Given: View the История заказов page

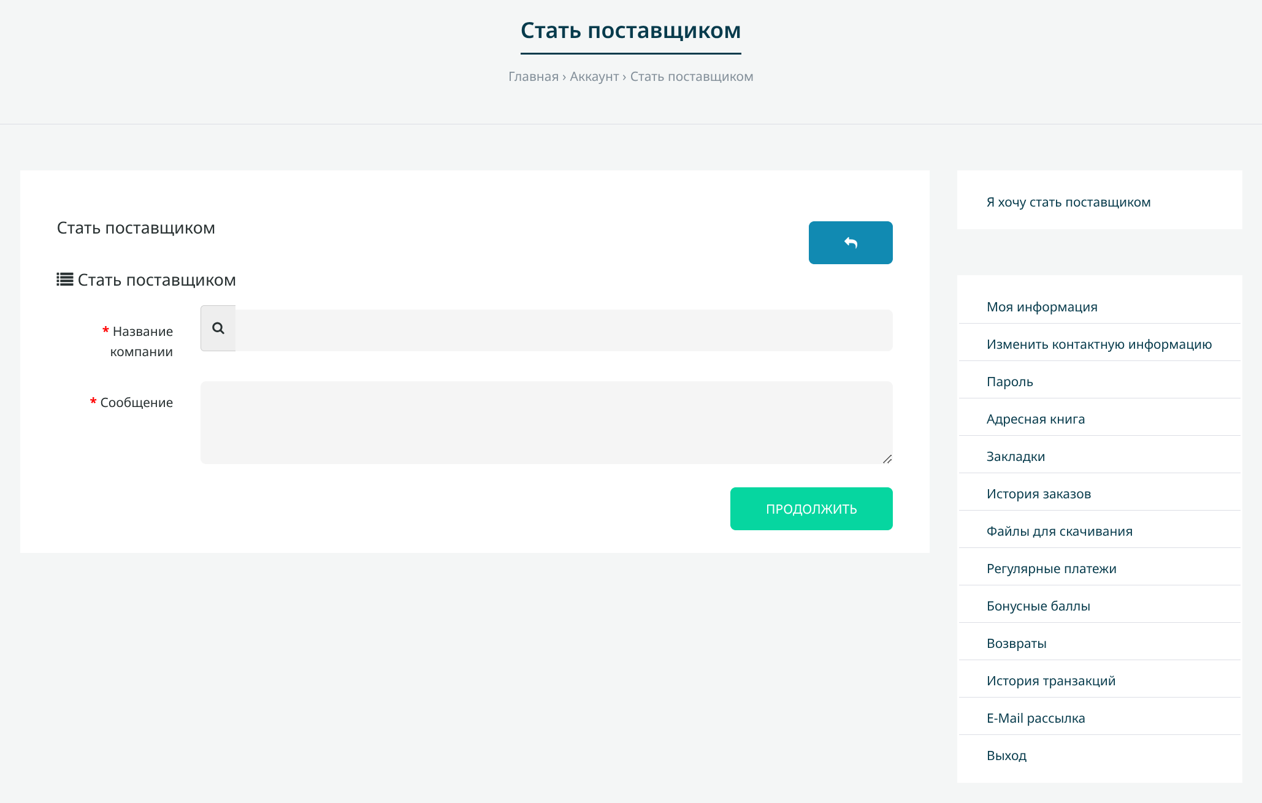Looking at the screenshot, I should (x=1038, y=494).
